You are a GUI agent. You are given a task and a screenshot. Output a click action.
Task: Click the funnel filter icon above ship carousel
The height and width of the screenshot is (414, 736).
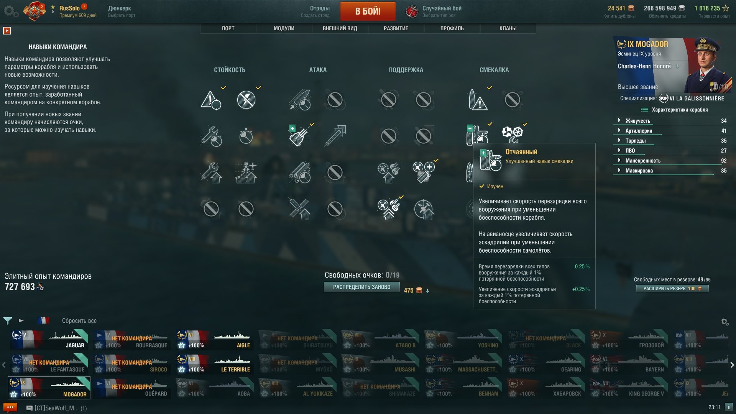[x=8, y=320]
